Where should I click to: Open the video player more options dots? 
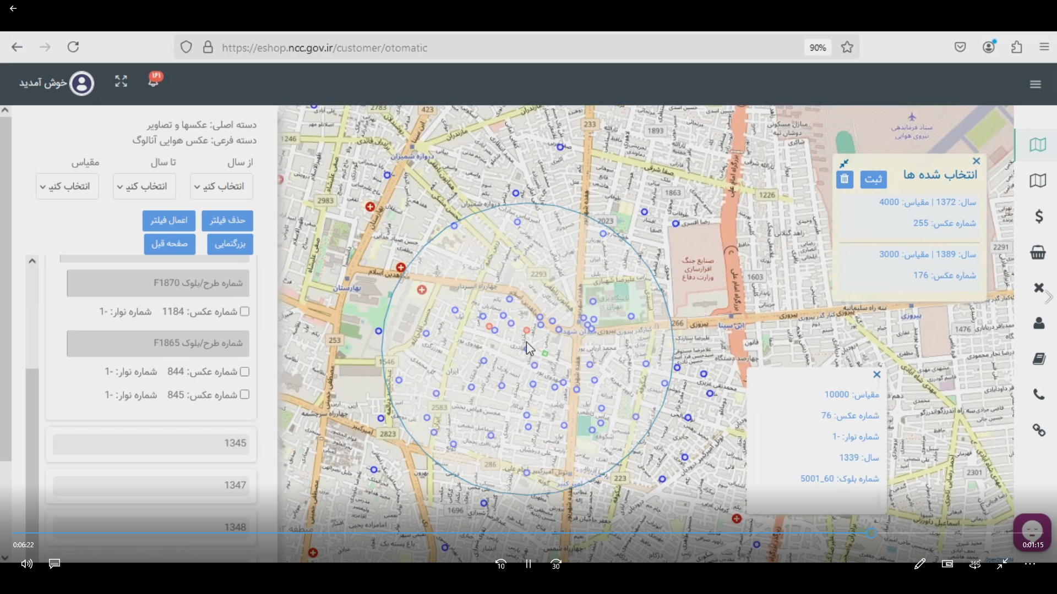1030,564
